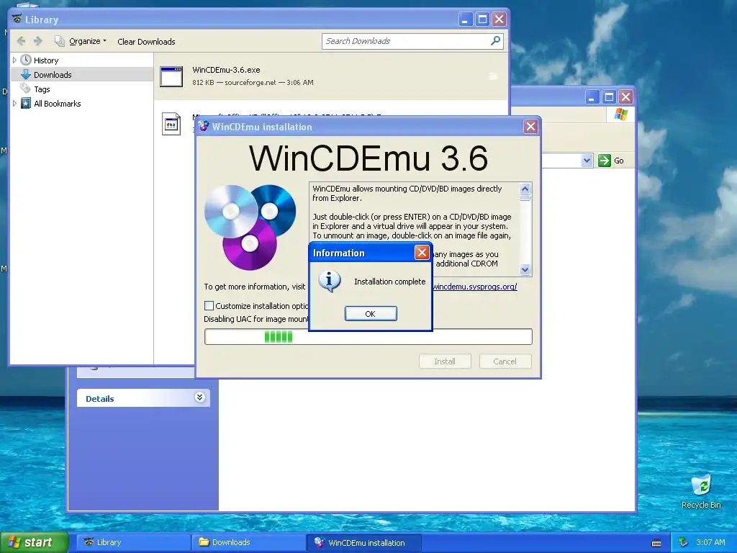This screenshot has height=553, width=737.
Task: Expand the History tree node
Action: (14, 60)
